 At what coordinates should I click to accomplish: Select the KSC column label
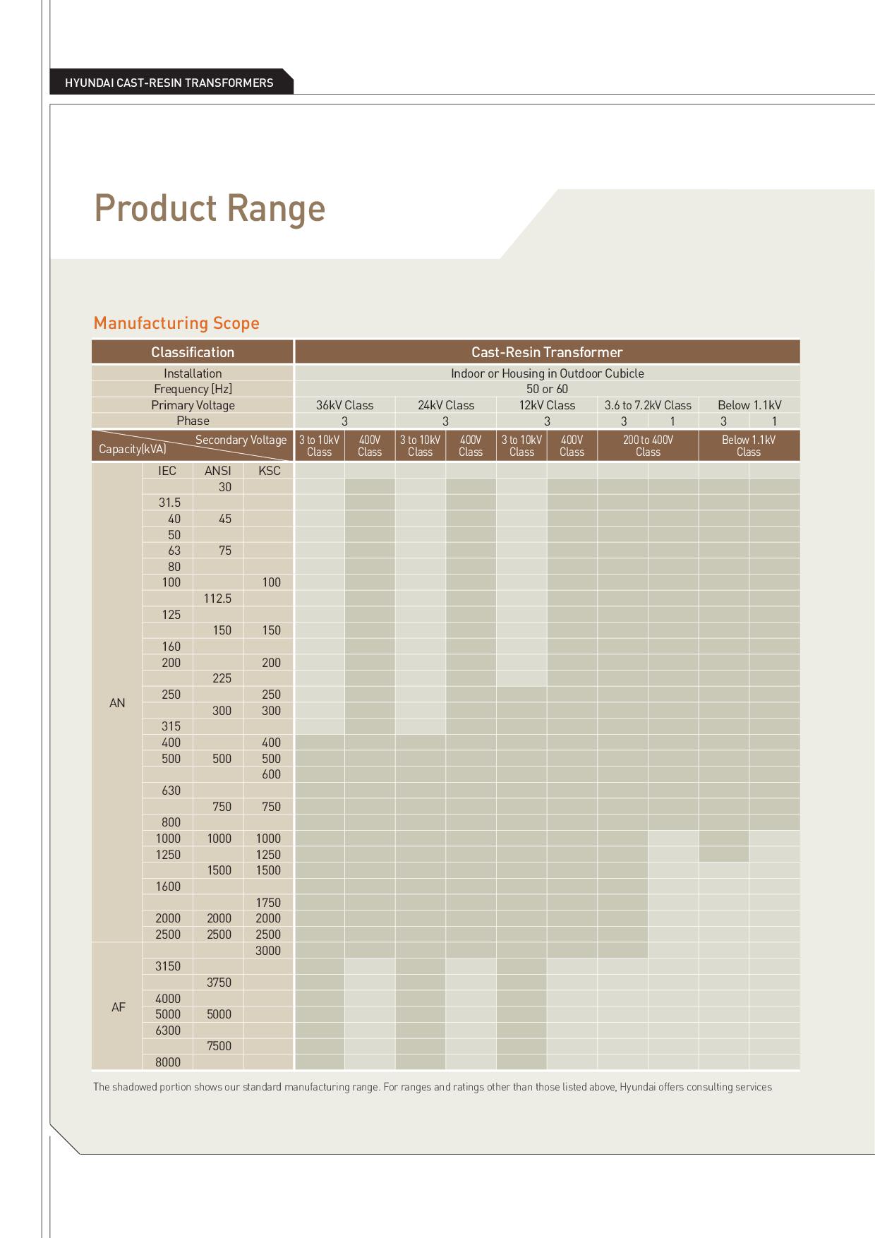tap(270, 471)
